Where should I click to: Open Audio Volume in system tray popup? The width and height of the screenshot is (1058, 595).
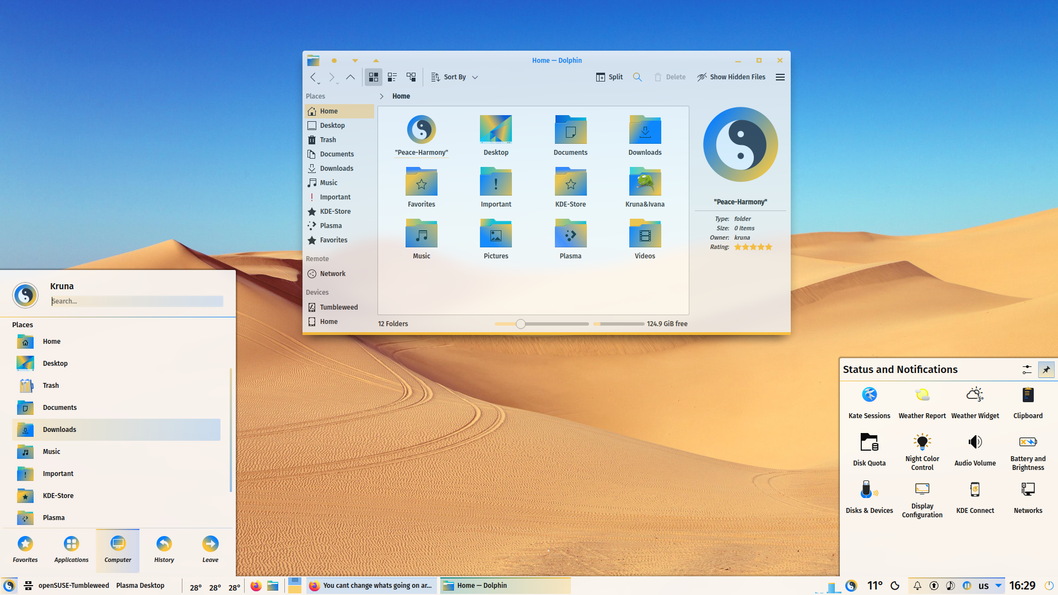tap(975, 450)
